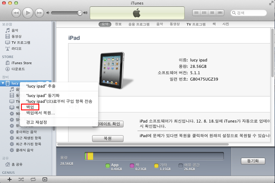The width and height of the screenshot is (275, 183).
Task: Switch to grid view
Action: point(212,13)
